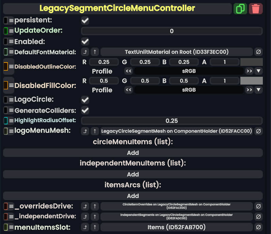Open target of _overridesDrive reference arrow
This screenshot has height=234, width=271.
click(x=85, y=206)
